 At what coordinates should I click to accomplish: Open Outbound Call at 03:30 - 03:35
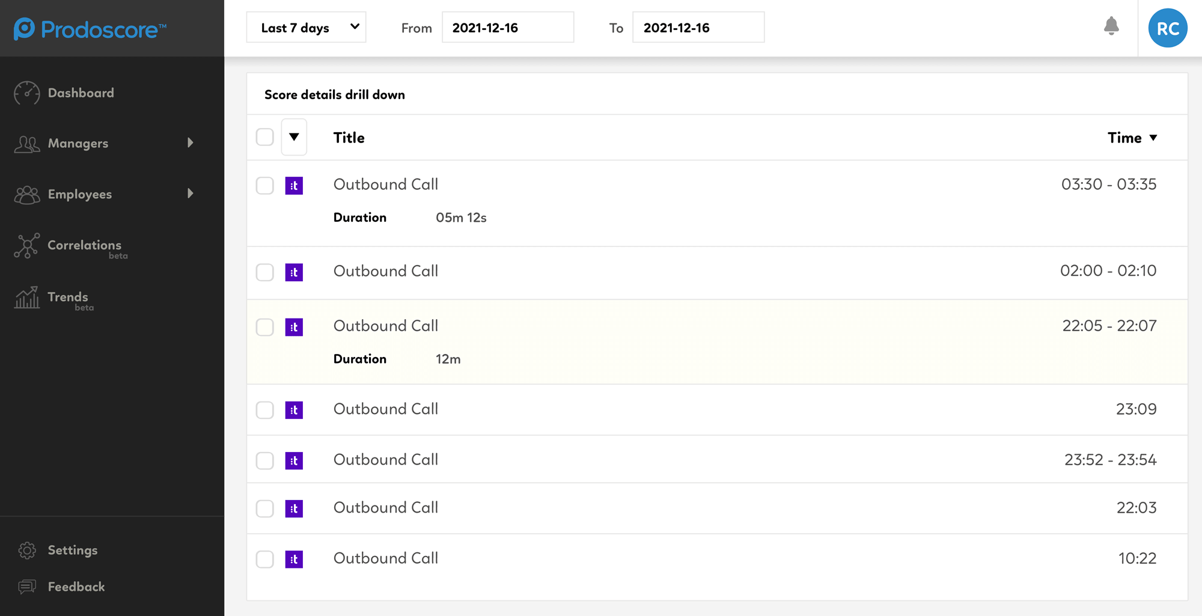[386, 184]
